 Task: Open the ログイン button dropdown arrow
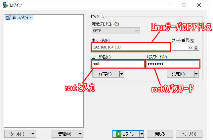pyautogui.click(x=142, y=134)
